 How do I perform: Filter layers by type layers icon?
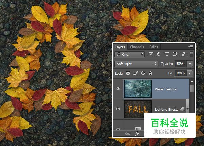[x=167, y=54]
